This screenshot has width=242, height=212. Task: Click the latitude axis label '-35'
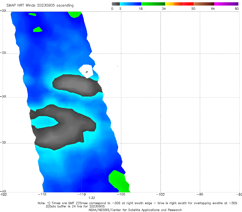(x=3, y=142)
